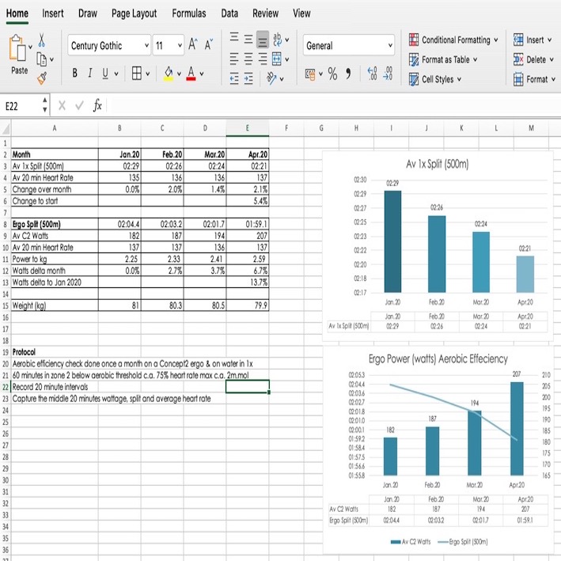
Task: Toggle Underline formatting
Action: point(105,74)
